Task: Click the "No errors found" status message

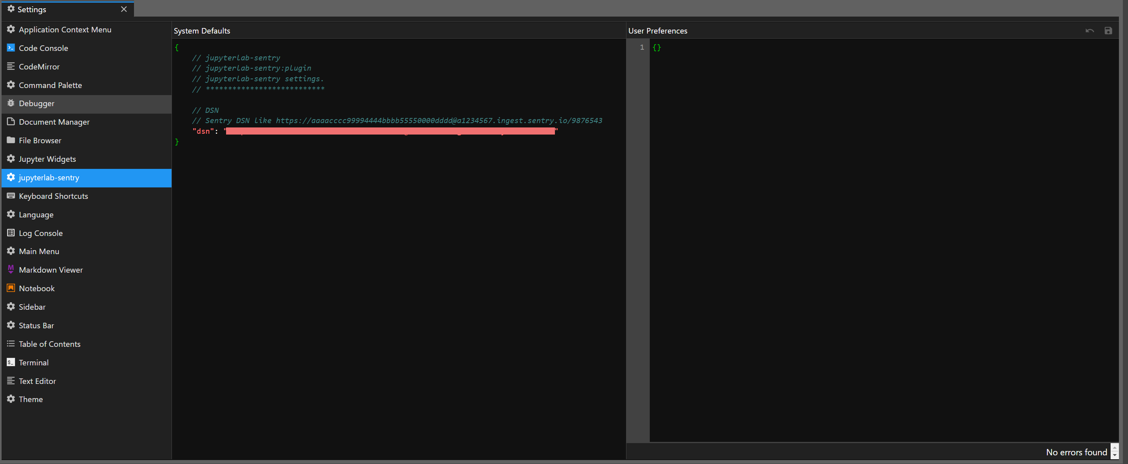Action: [x=1076, y=452]
